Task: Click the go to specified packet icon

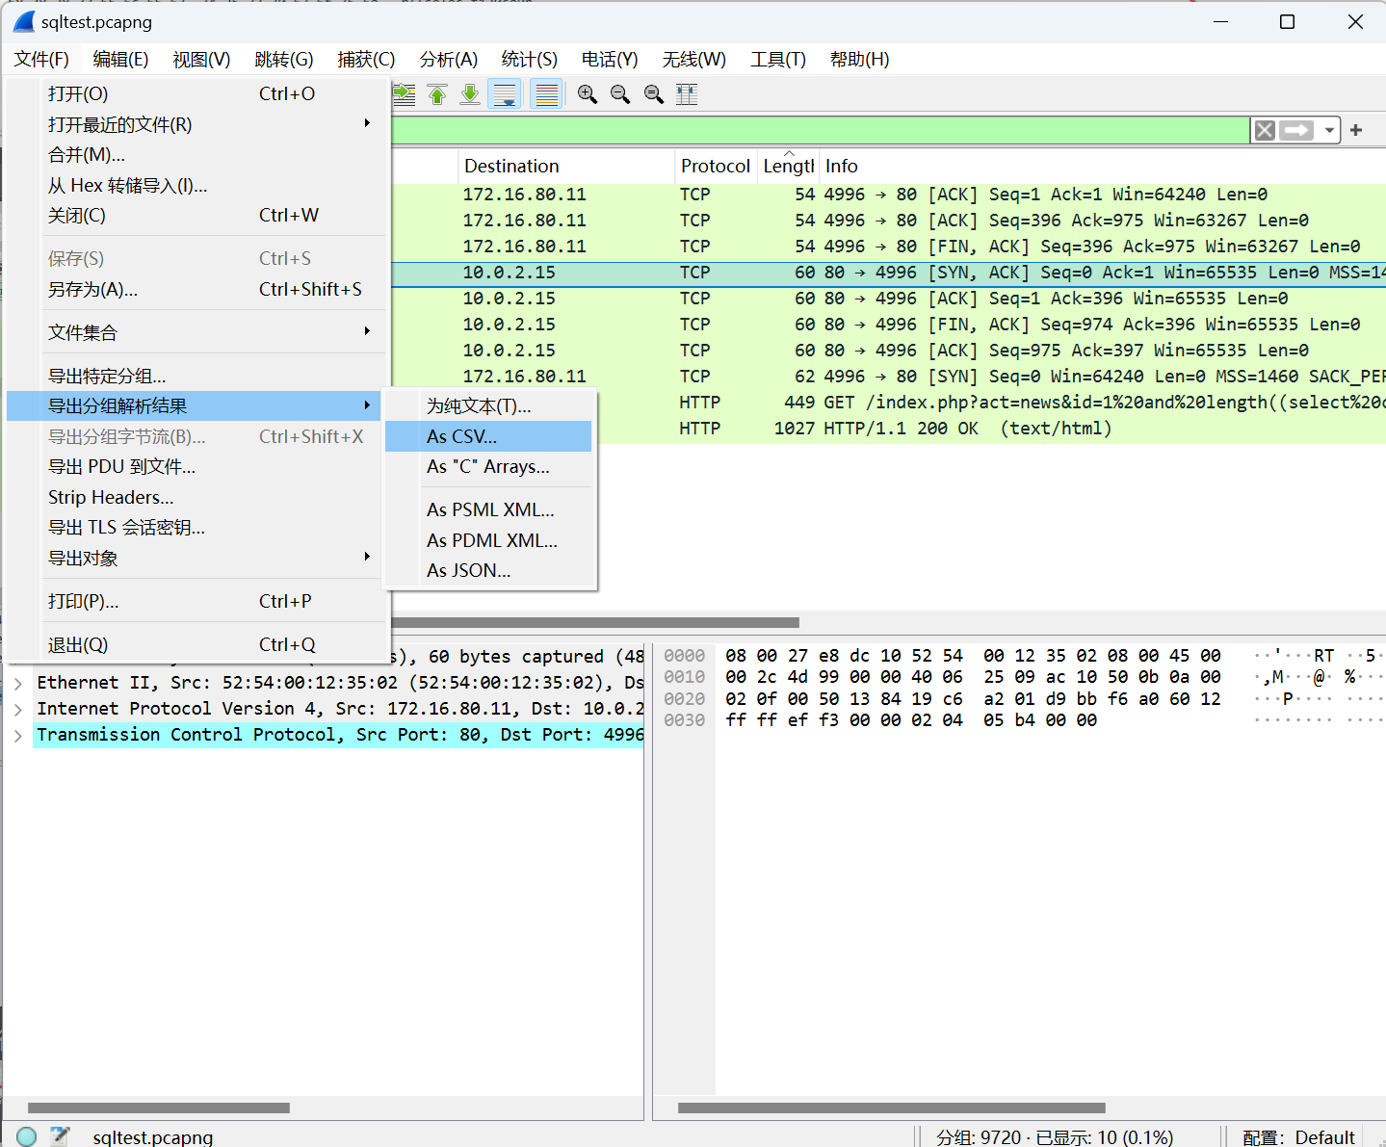Action: coord(405,94)
